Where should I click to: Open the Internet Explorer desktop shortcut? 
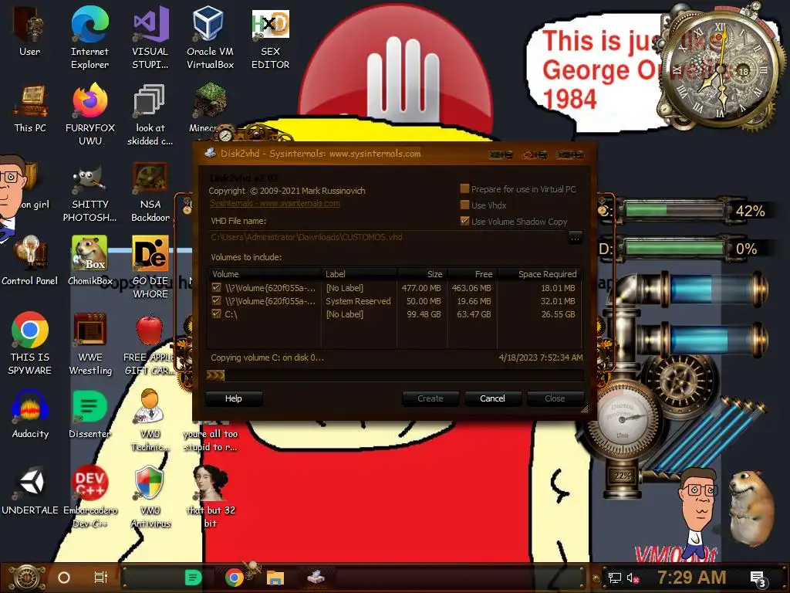click(x=89, y=39)
